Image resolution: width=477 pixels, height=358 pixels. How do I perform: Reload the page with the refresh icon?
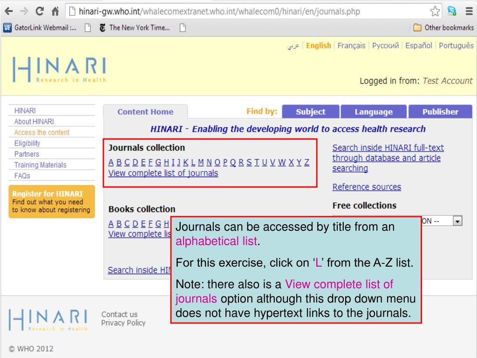coord(40,12)
